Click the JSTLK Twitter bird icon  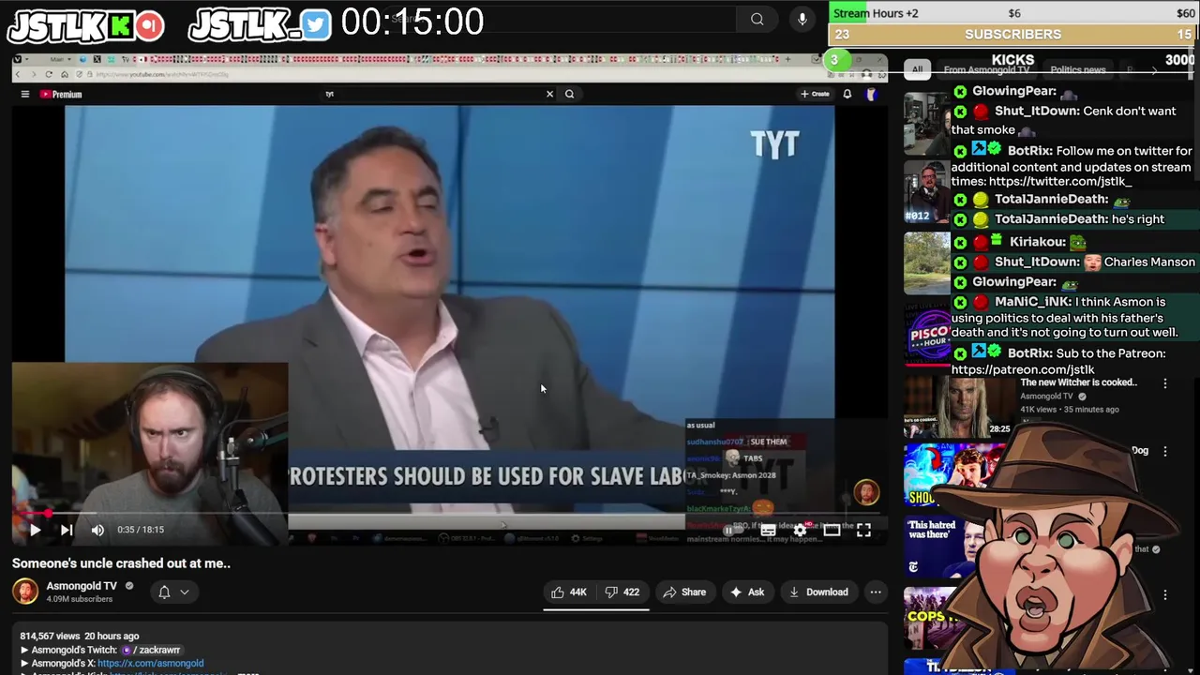coord(316,26)
